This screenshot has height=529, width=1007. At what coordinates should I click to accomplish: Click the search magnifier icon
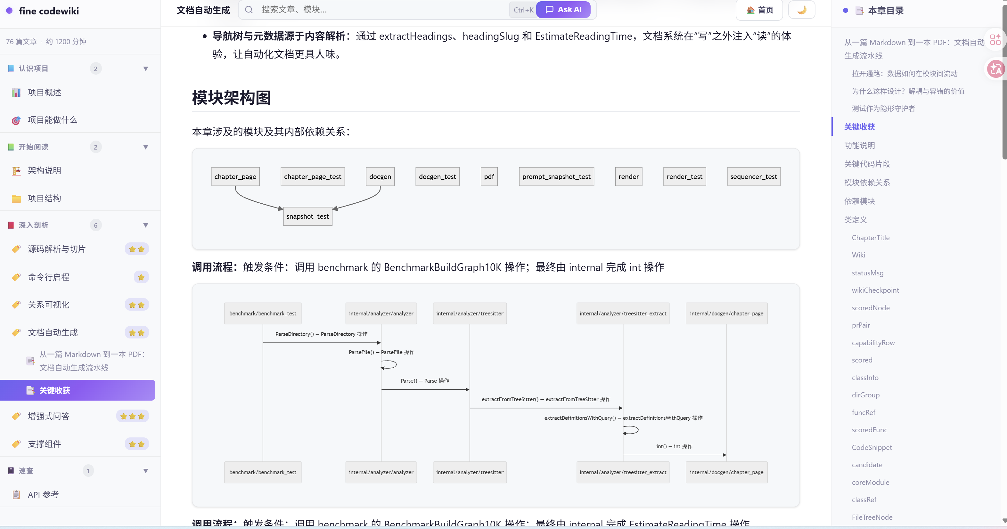(x=249, y=10)
